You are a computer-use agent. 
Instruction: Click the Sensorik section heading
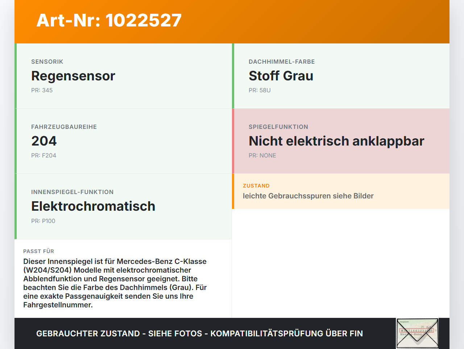pyautogui.click(x=47, y=62)
